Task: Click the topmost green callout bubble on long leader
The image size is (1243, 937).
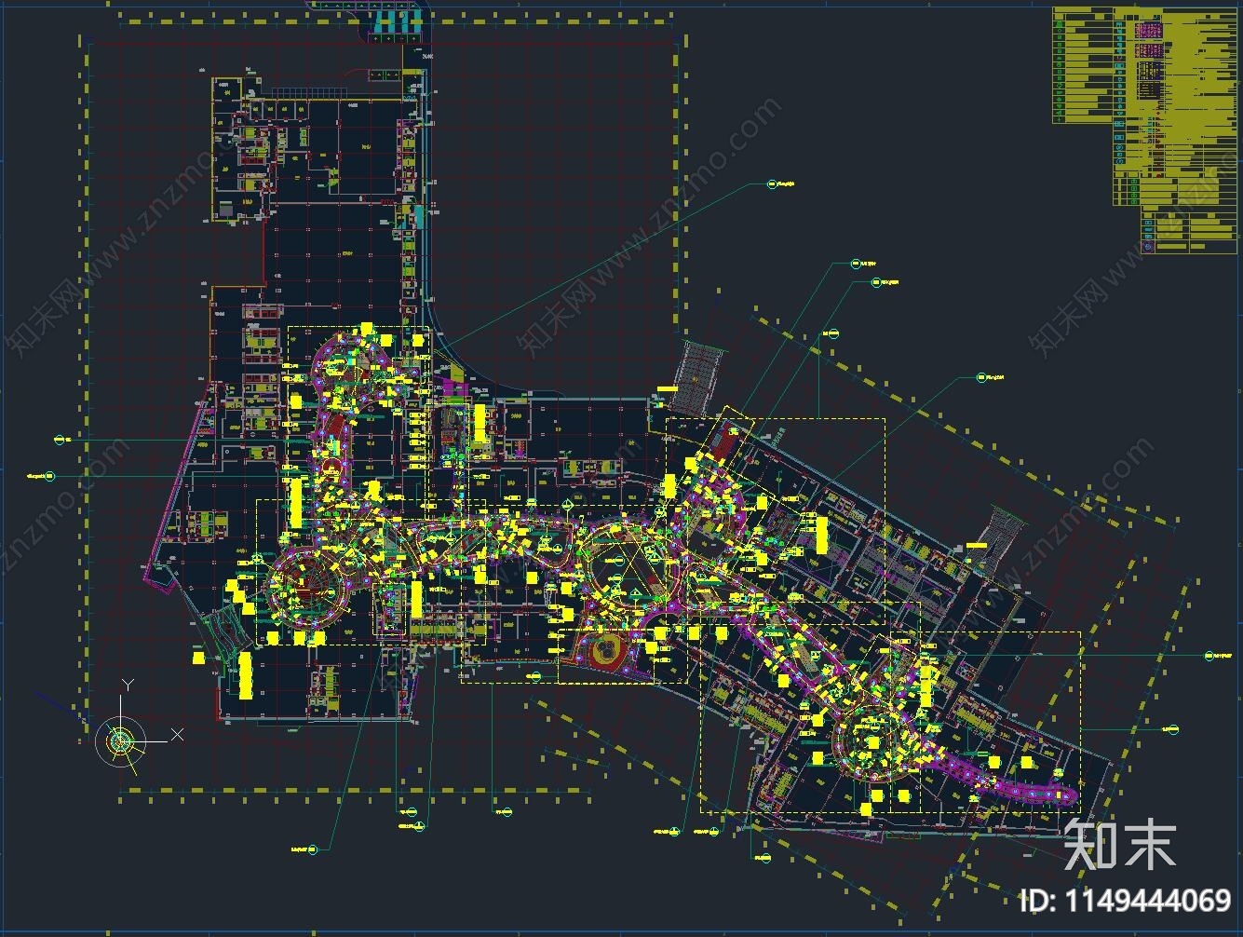Action: pos(772,184)
